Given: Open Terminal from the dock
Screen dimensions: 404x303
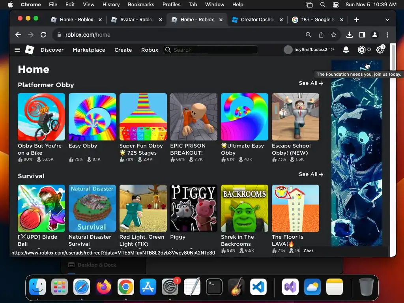Looking at the screenshot, I should pos(214,287).
